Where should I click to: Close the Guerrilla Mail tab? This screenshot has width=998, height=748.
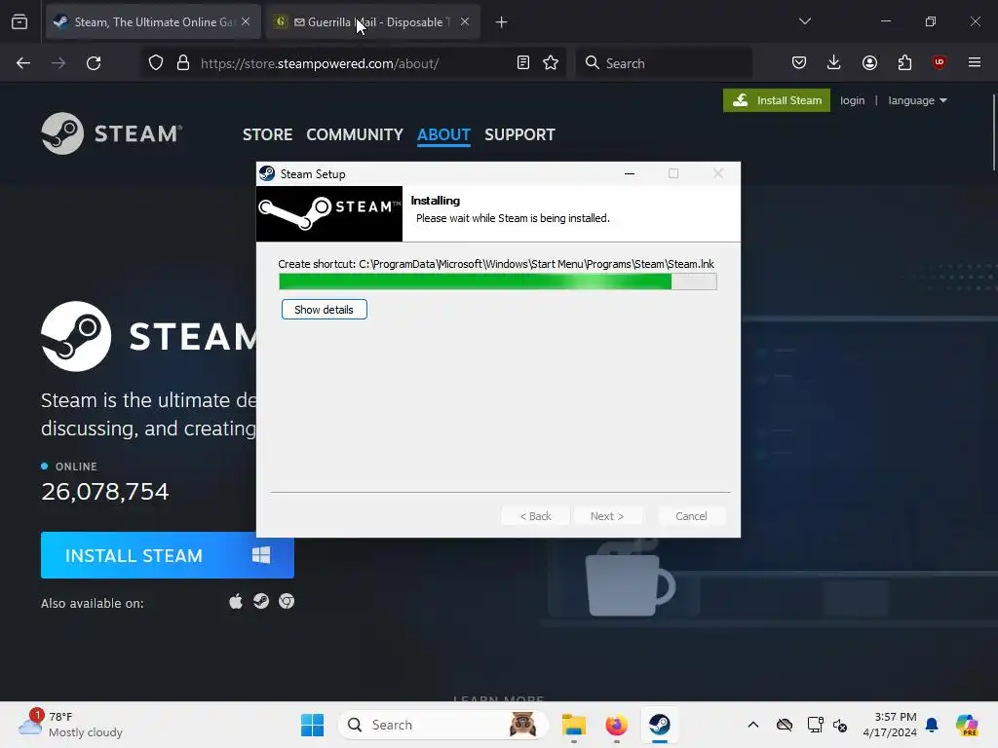[465, 21]
